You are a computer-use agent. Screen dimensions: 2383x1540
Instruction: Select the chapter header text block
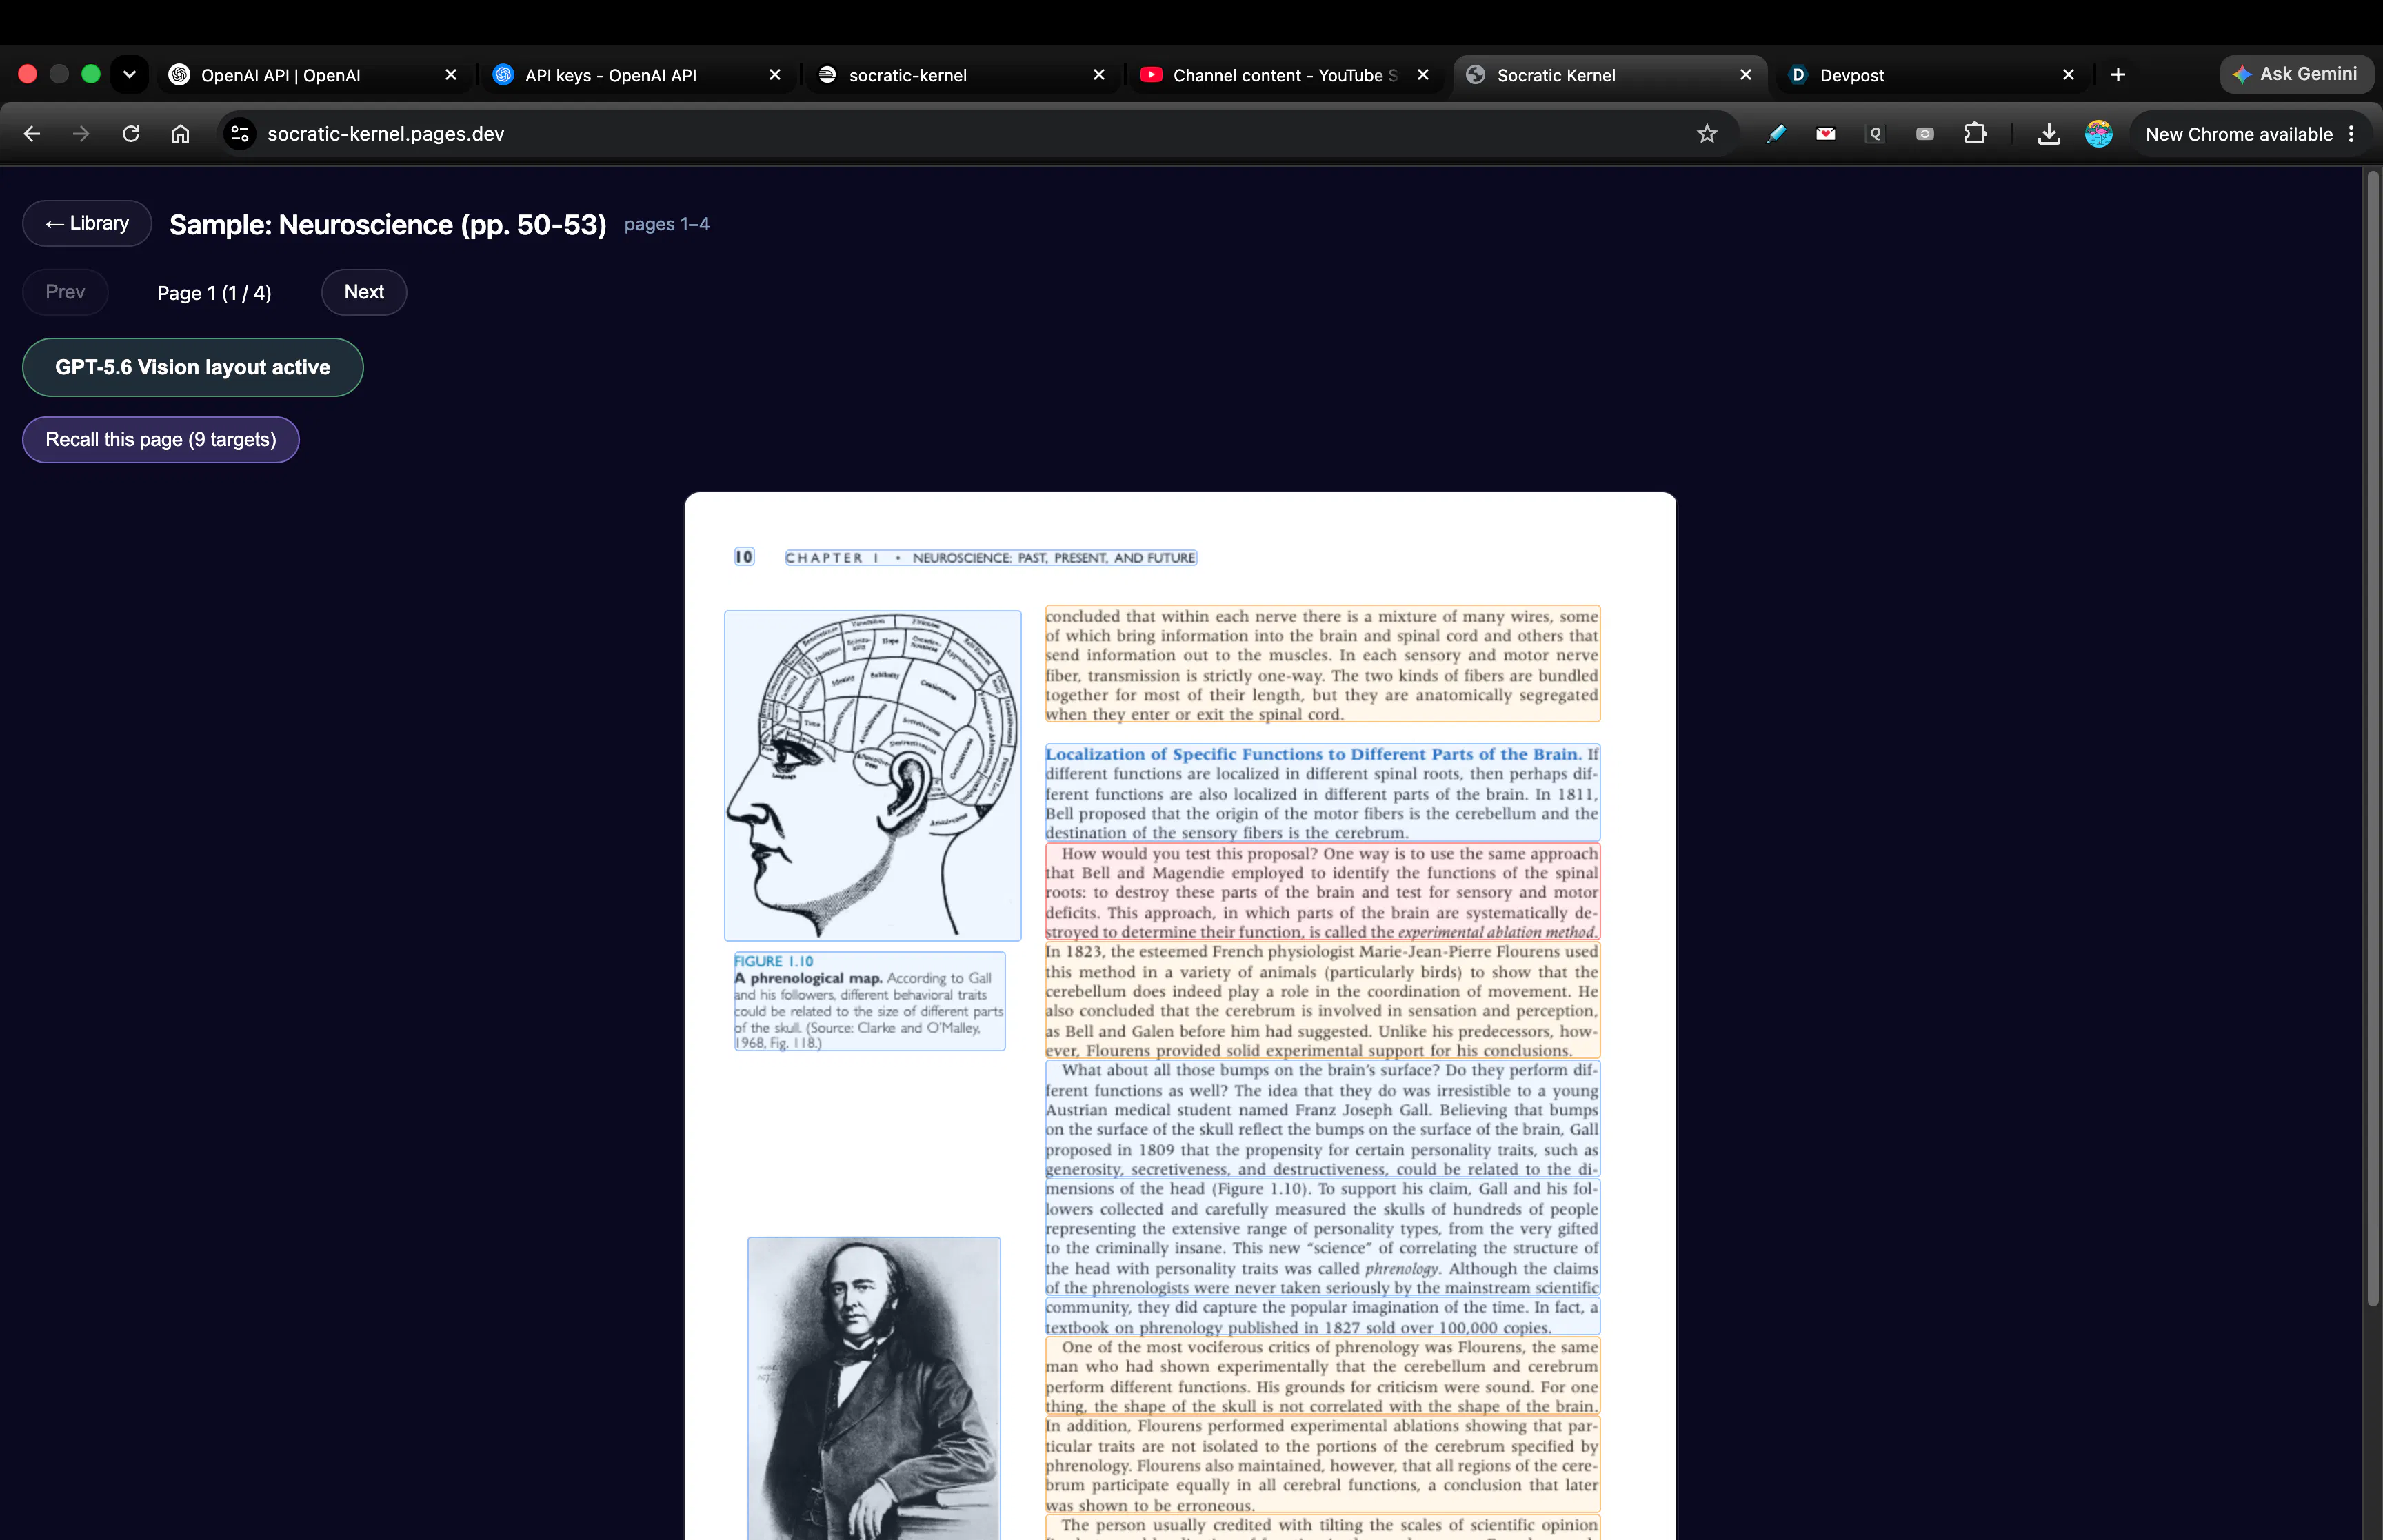[991, 557]
